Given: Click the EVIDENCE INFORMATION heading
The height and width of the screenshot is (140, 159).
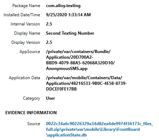Looking at the screenshot, I should pyautogui.click(x=31, y=113).
